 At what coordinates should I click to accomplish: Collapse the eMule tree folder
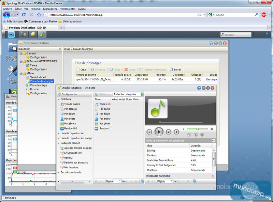click(21, 74)
